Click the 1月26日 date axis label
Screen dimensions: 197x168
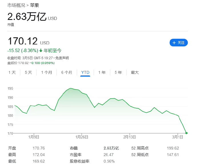(82, 137)
